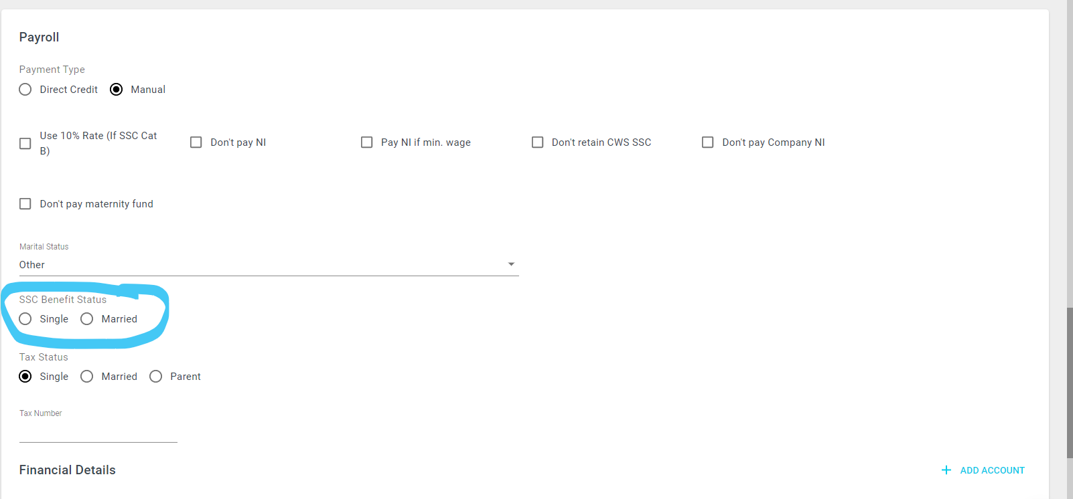
Task: Click the ADD ACCOUNT button
Action: (x=983, y=470)
